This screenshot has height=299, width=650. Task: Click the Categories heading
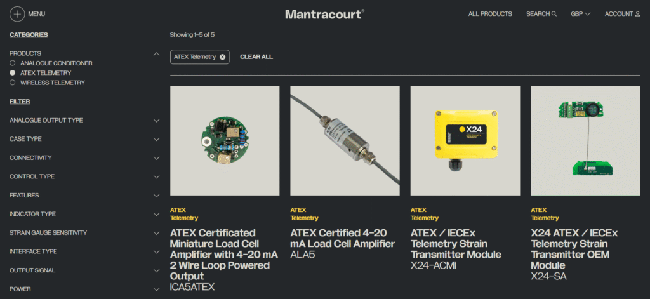pos(29,35)
